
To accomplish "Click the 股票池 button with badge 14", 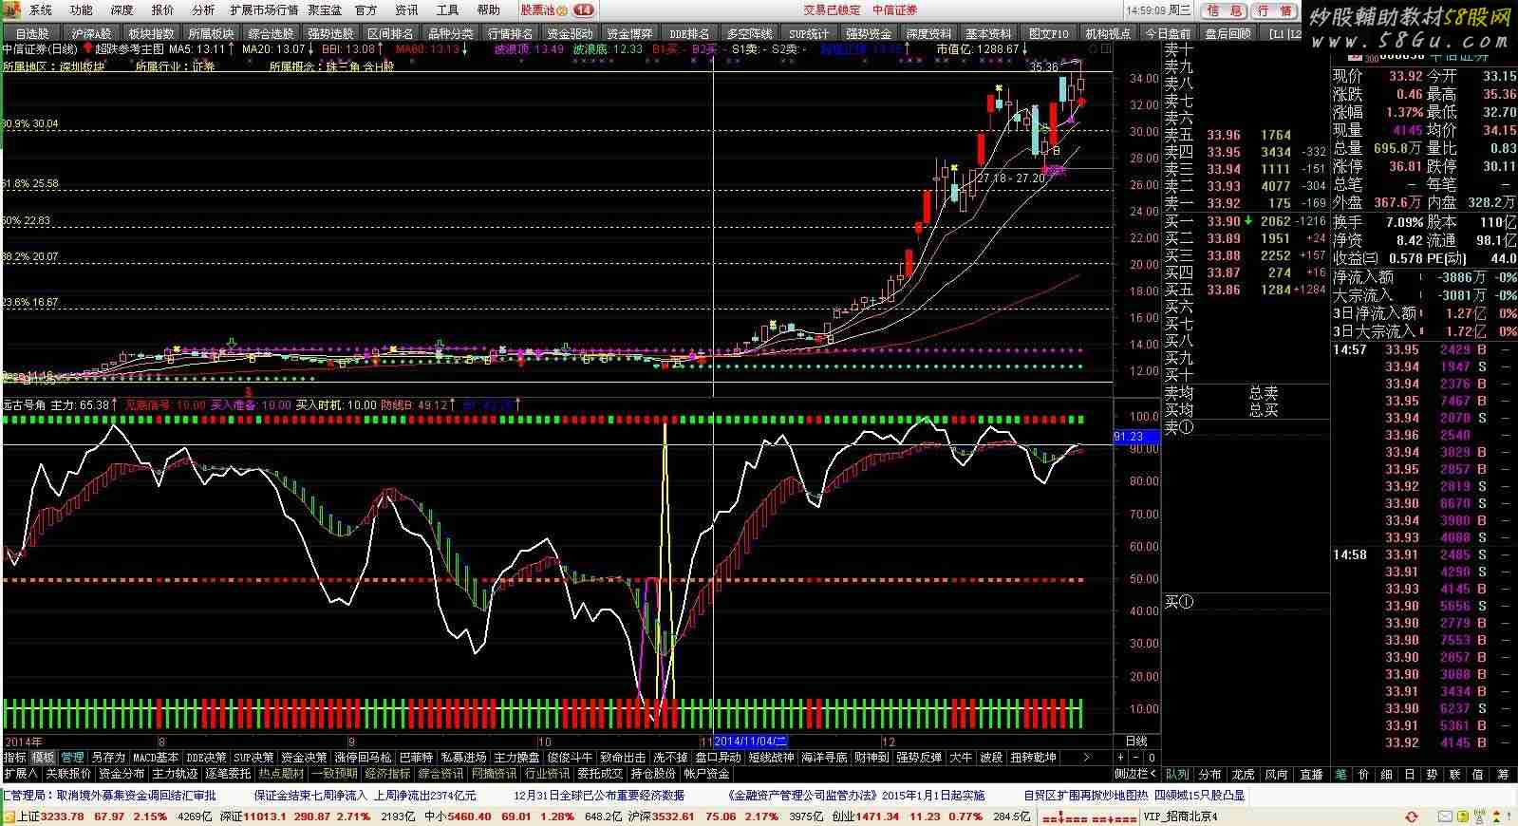I will 557,9.
